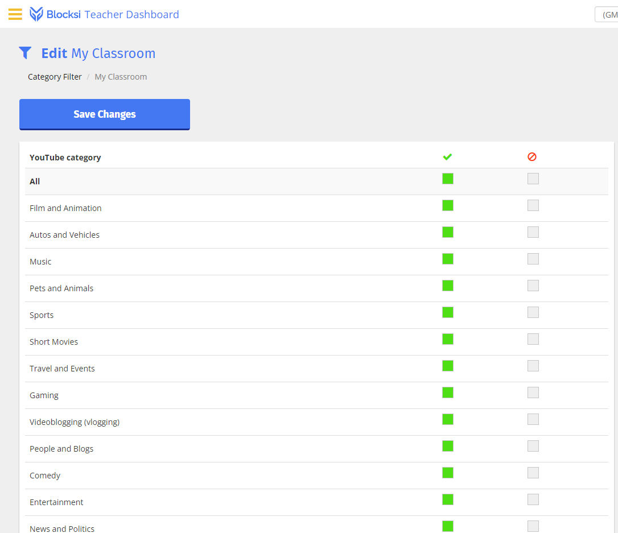This screenshot has width=618, height=533.
Task: Block the Comedy category
Action: point(533,473)
